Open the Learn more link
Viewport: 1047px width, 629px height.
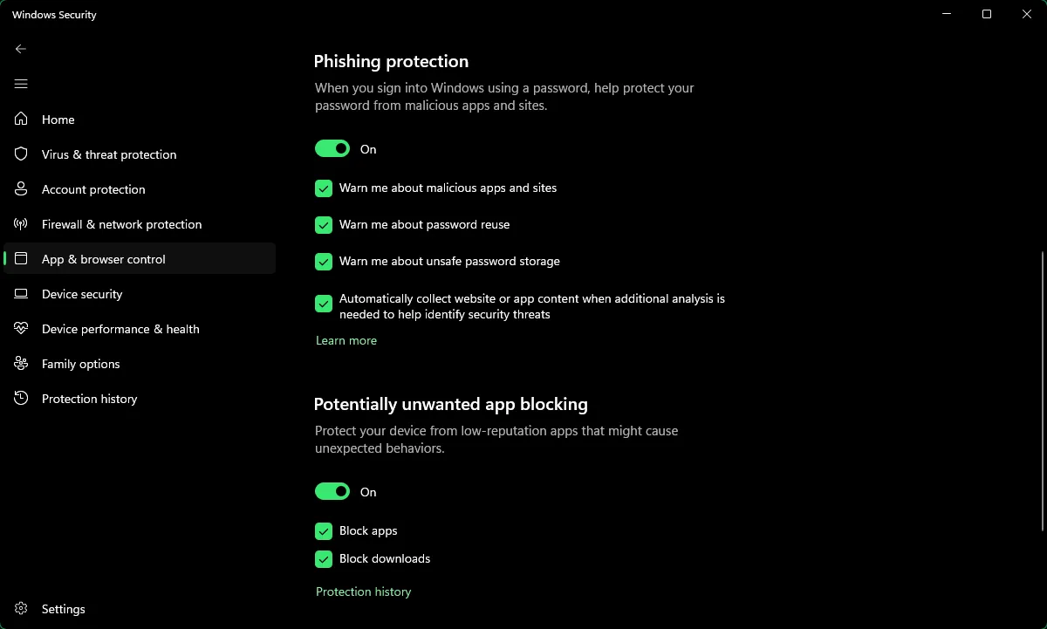pos(346,340)
